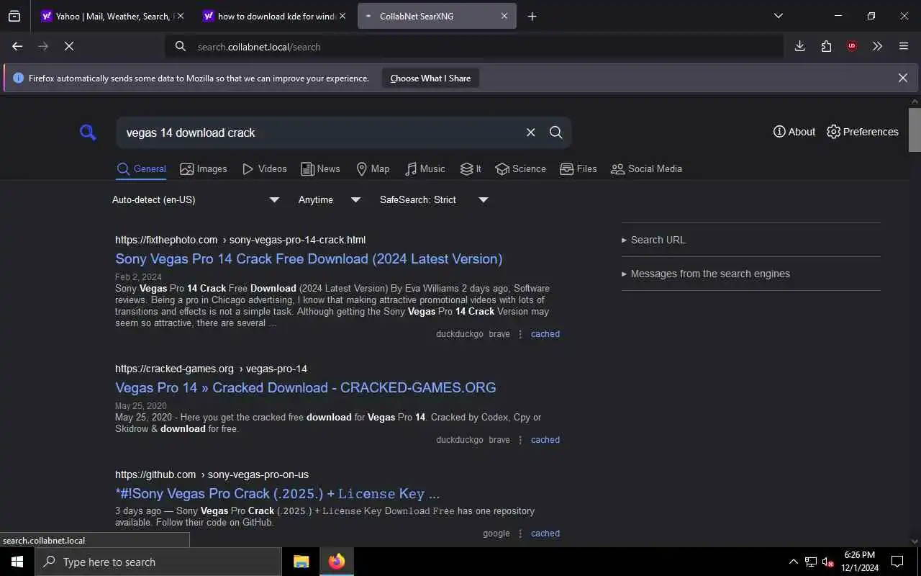Close the Yahoo Mail Weather tab
Screen dimensions: 921x576
click(x=180, y=16)
